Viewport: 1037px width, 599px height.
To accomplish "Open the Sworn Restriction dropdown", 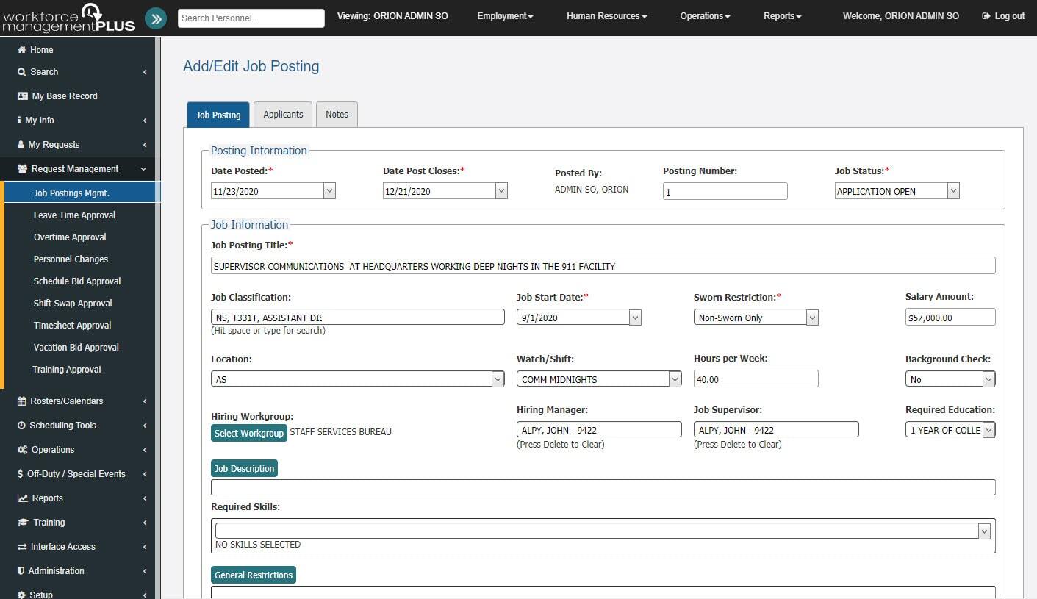I will pyautogui.click(x=812, y=318).
